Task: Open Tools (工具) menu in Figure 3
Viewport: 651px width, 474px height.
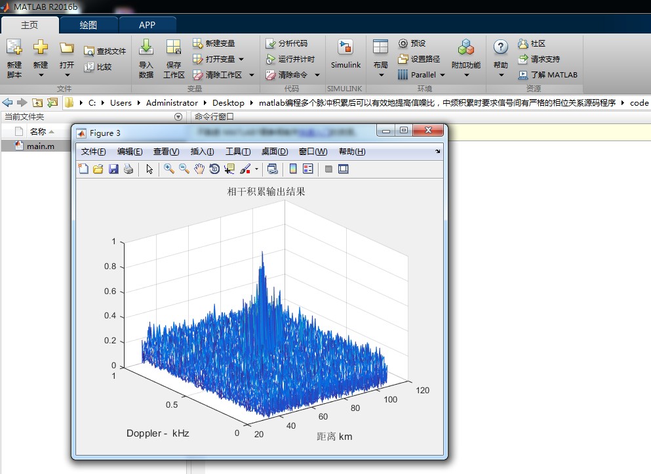Action: [x=238, y=152]
